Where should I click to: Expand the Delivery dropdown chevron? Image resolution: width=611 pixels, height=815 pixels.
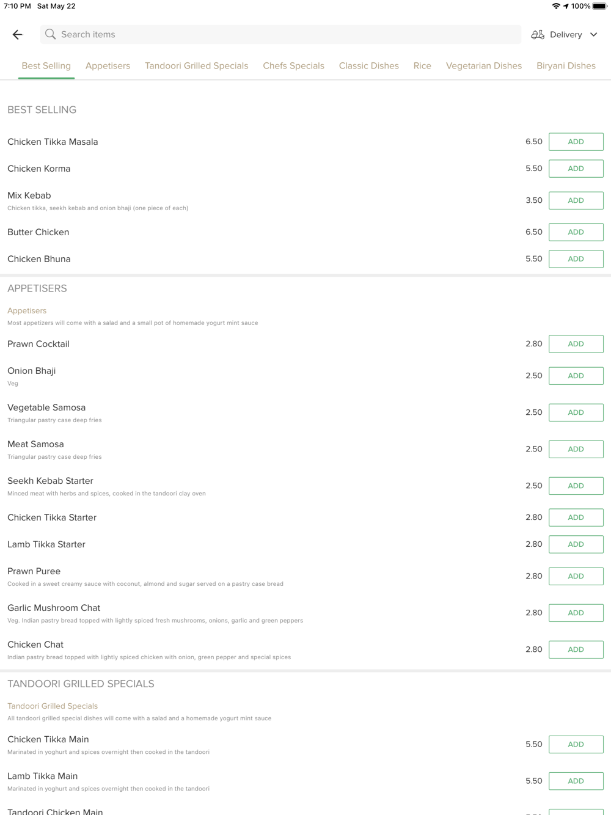[x=593, y=35]
